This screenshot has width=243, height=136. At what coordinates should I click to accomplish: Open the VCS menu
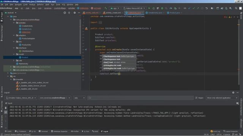tap(63, 5)
